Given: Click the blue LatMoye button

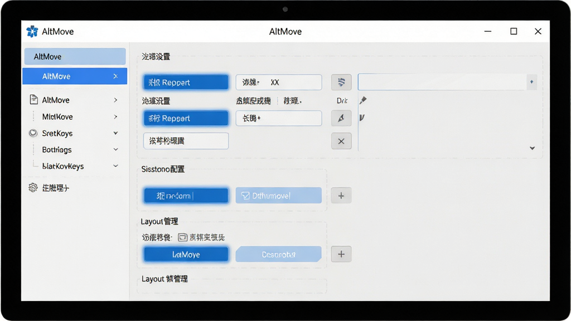Looking at the screenshot, I should point(186,254).
